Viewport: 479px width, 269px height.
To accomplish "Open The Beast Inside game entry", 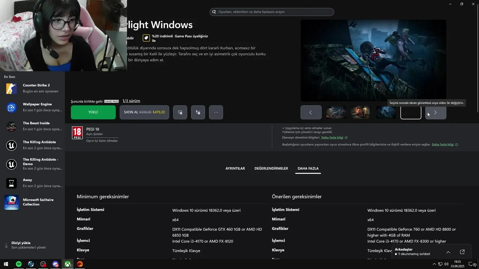I will point(33,126).
